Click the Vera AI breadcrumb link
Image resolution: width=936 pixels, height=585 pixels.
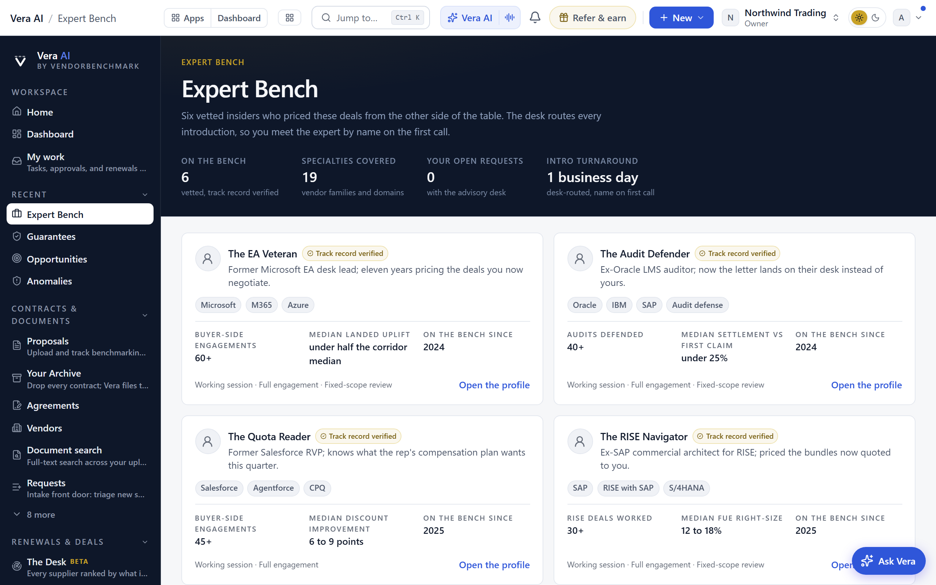[27, 18]
